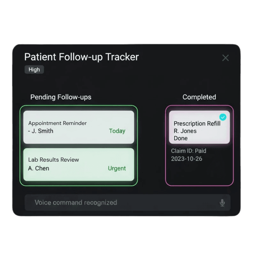
Task: Click the Done status on Prescription Refill
Action: (x=180, y=138)
